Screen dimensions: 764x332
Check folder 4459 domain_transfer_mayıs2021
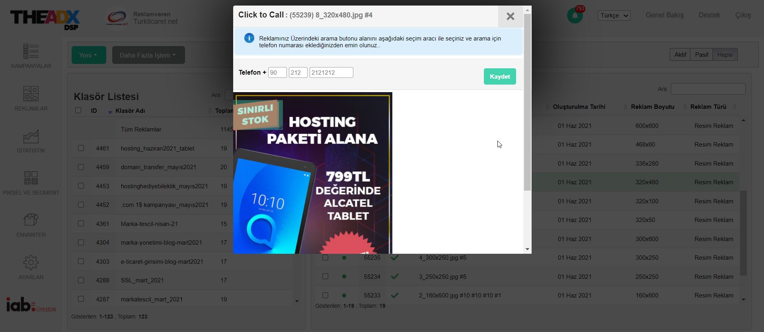81,167
